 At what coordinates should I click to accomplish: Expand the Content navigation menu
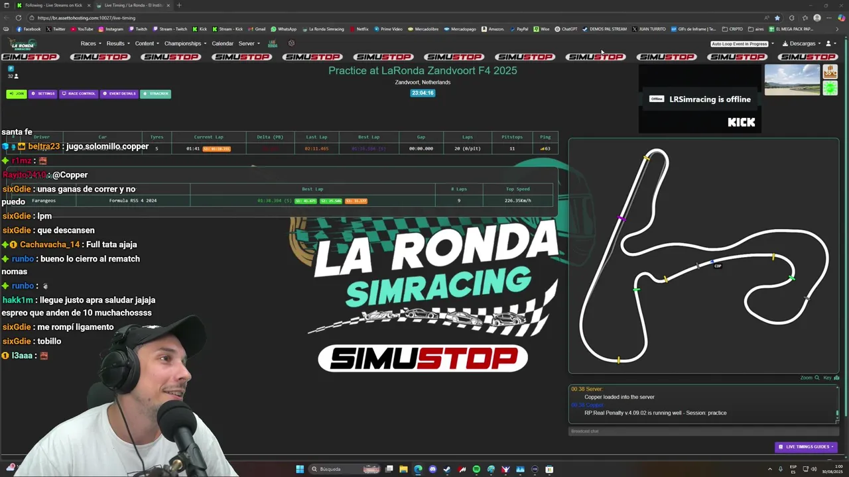(x=147, y=44)
